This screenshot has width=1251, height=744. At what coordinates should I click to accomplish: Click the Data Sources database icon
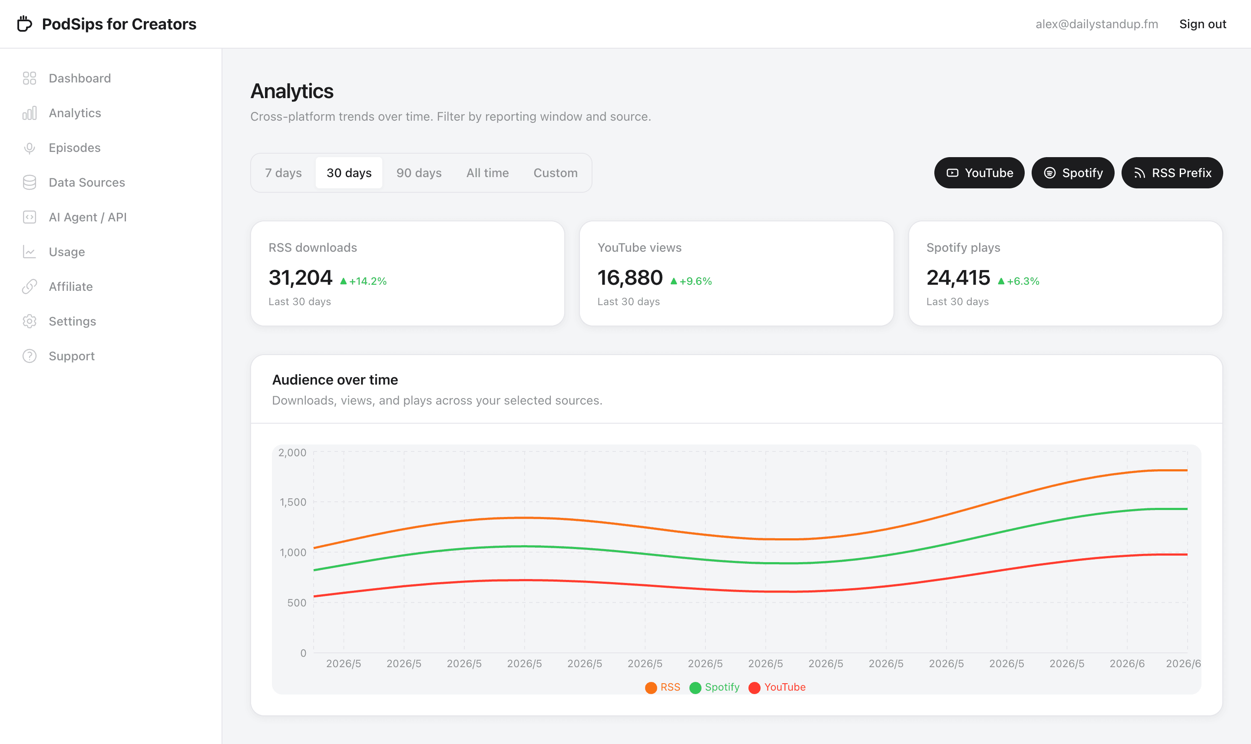point(30,182)
